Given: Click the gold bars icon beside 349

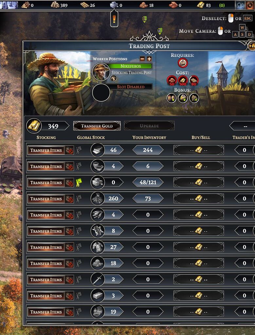Looking at the screenshot, I should coord(34,126).
